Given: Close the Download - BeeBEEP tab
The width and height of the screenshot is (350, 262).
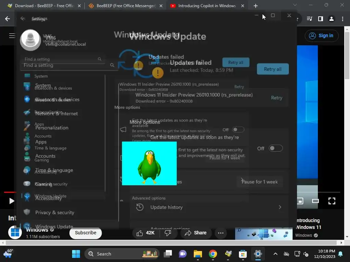Looking at the screenshot, I should pyautogui.click(x=79, y=6).
